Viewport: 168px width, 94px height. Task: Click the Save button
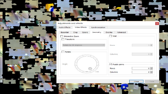tap(152, 81)
